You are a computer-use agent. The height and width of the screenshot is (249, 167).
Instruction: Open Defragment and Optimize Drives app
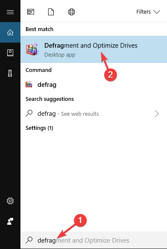(x=94, y=49)
